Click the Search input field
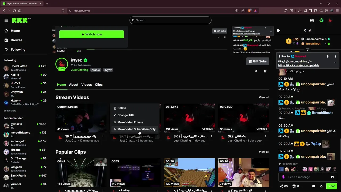Image resolution: width=341 pixels, height=192 pixels. coord(170,20)
